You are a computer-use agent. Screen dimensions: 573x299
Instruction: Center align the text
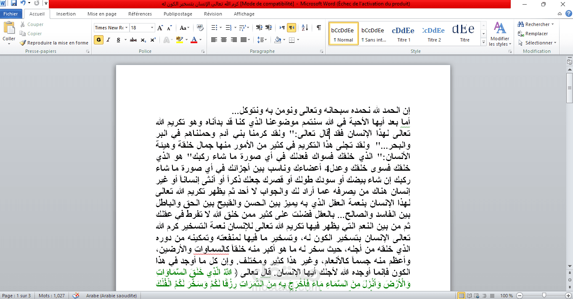[224, 40]
